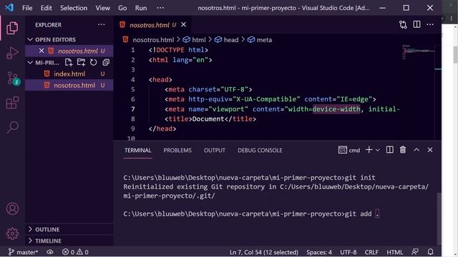The image size is (458, 257).
Task: Open the Selection menu
Action: (x=74, y=8)
